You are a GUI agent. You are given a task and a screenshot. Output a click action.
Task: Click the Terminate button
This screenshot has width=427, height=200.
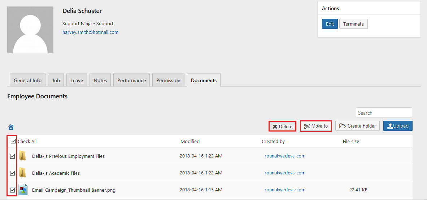(353, 24)
